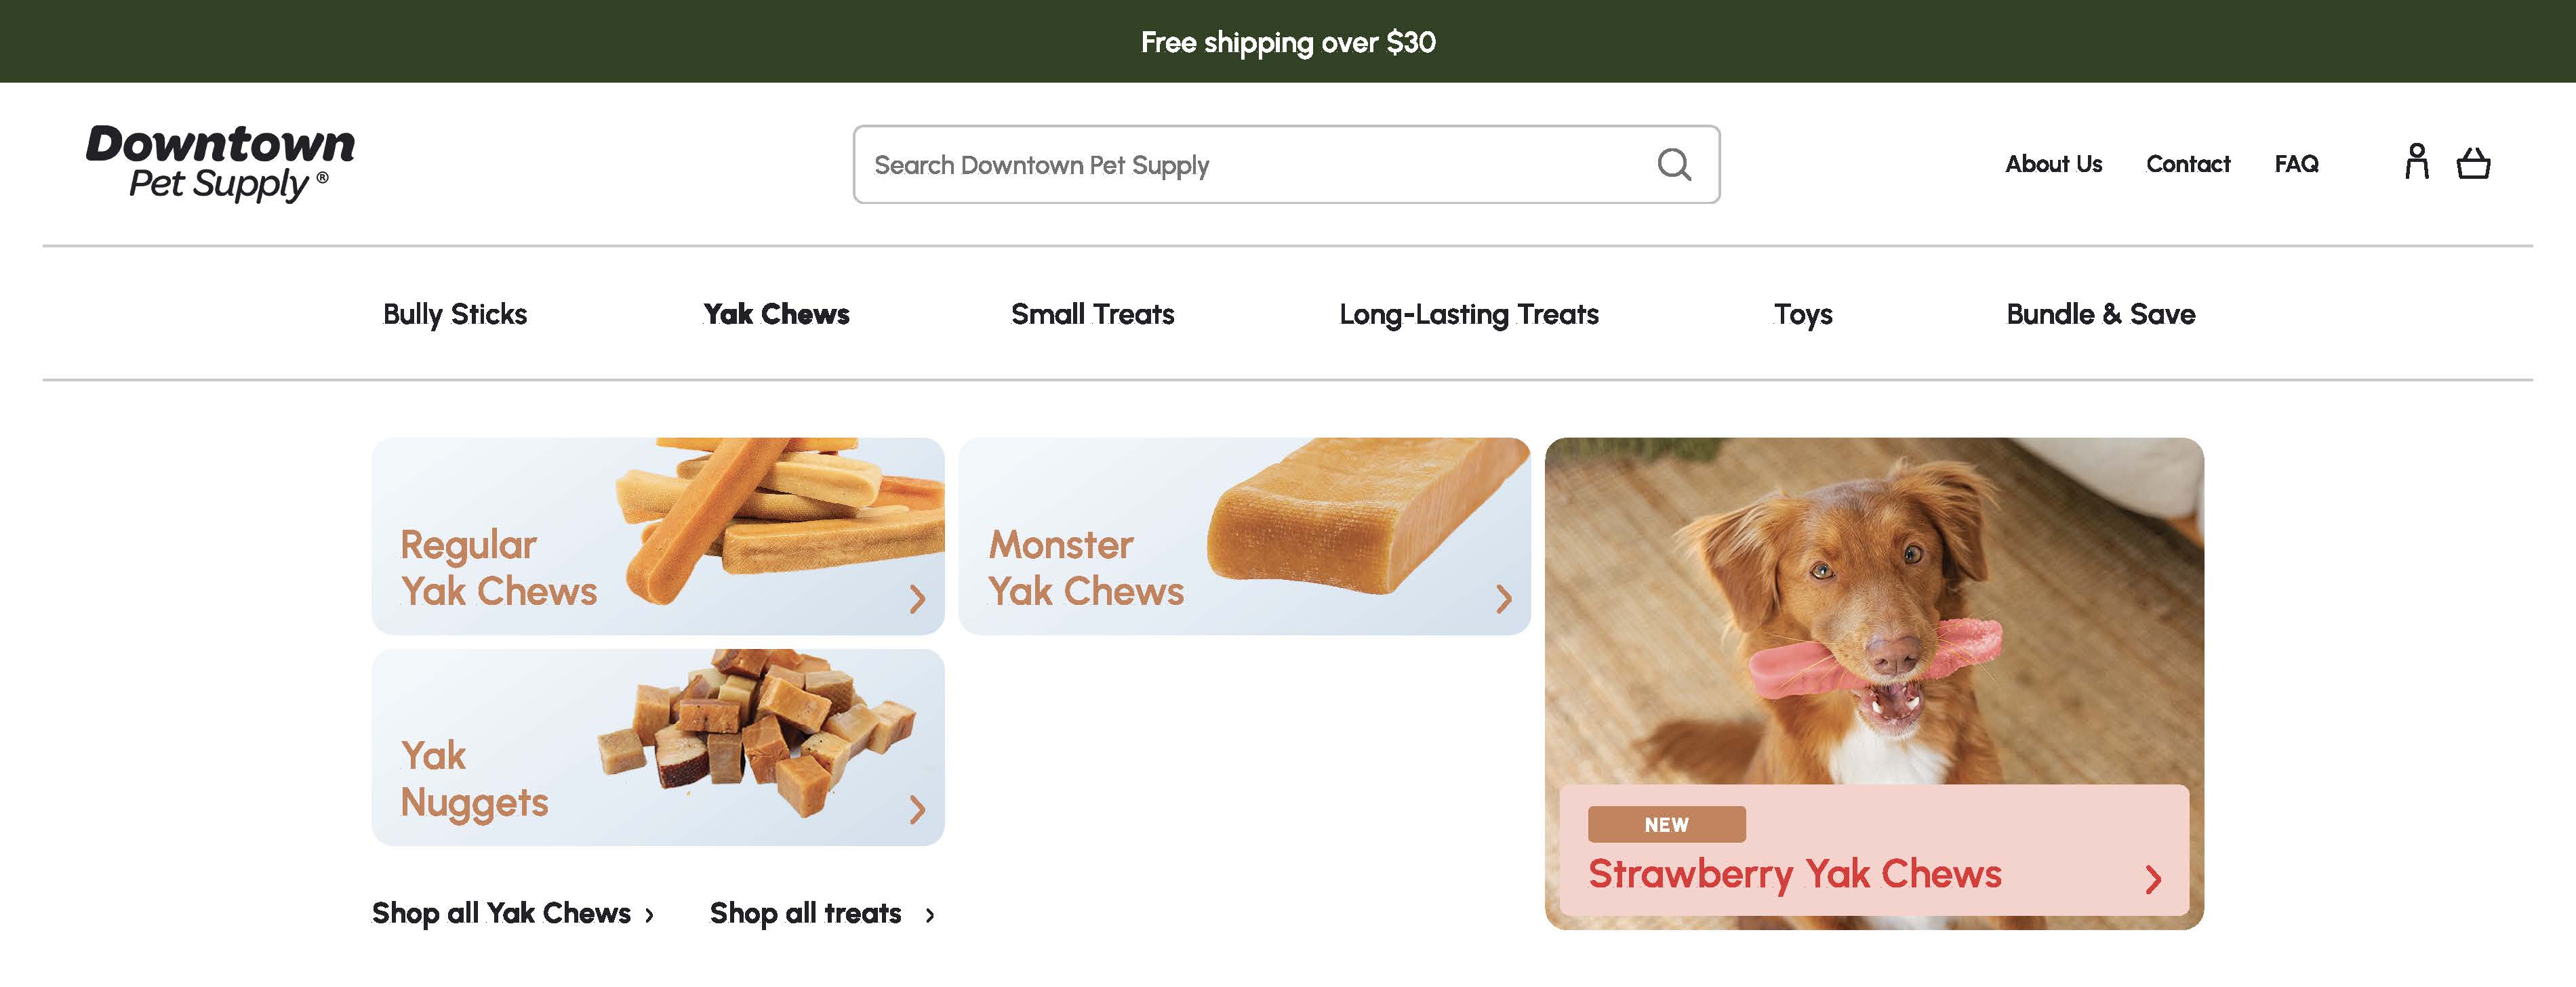This screenshot has width=2576, height=987.
Task: Click the Downtown Pet Supply logo
Action: pos(220,163)
